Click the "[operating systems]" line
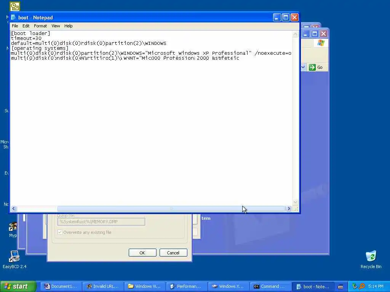Image resolution: width=390 pixels, height=292 pixels. coord(40,48)
